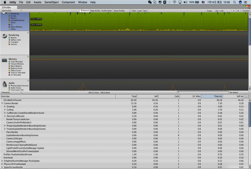Toggle Profile Editor

(107, 11)
